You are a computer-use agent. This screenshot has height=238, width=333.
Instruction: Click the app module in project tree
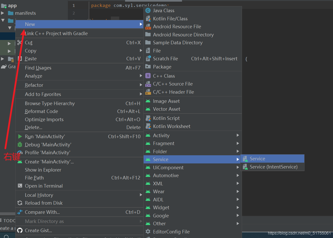click(12, 6)
